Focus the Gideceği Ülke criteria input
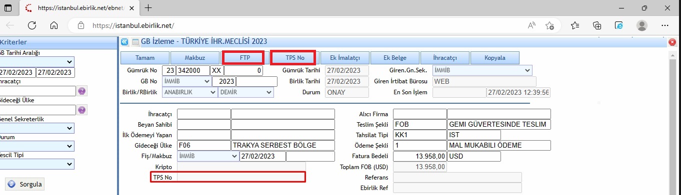The image size is (681, 195). point(37,110)
